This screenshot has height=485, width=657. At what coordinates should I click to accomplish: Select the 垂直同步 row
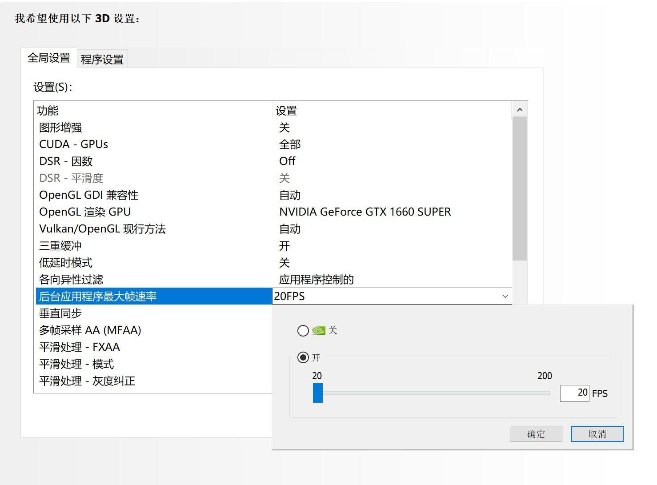tap(154, 313)
